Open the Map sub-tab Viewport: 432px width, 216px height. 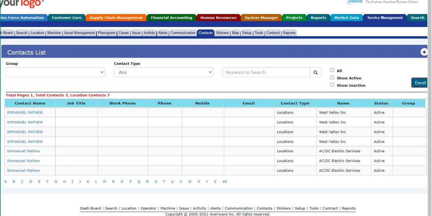(x=235, y=33)
